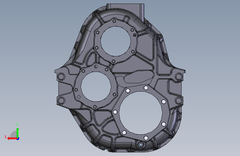
Task: Select the upper mounting lug hole on the left flange
Action: pyautogui.click(x=61, y=76)
